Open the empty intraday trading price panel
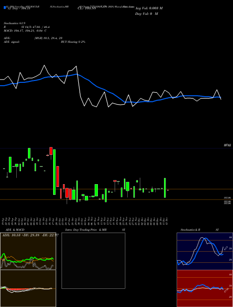233x307 pixels. click(93, 260)
